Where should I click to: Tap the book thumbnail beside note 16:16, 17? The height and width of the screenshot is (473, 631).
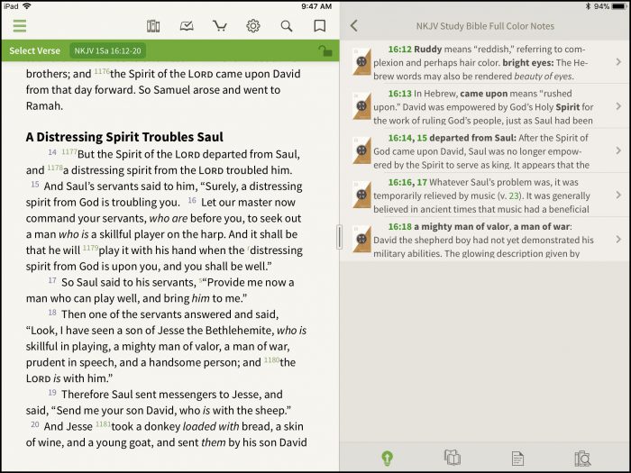[x=361, y=195]
